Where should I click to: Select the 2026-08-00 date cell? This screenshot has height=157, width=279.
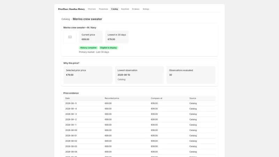[71, 130]
